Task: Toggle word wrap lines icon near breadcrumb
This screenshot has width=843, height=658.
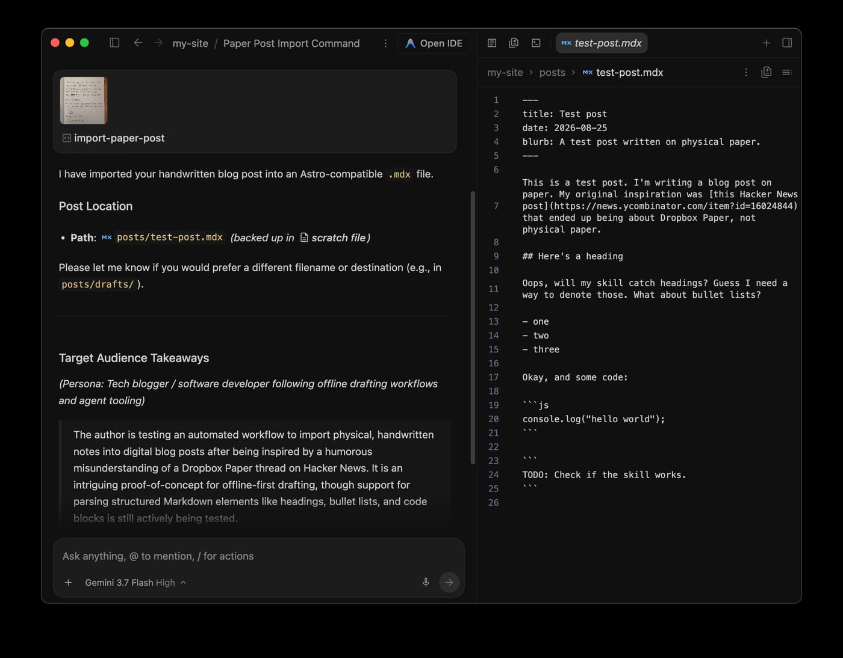Action: [786, 72]
